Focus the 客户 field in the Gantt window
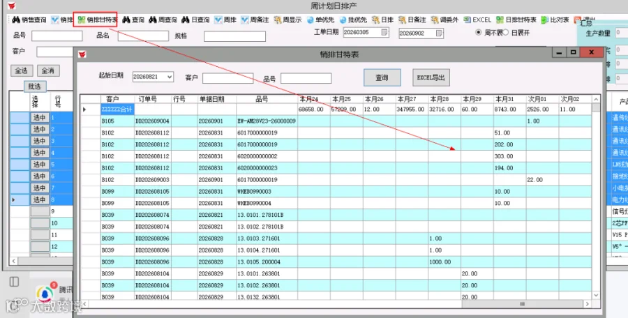 pyautogui.click(x=228, y=78)
